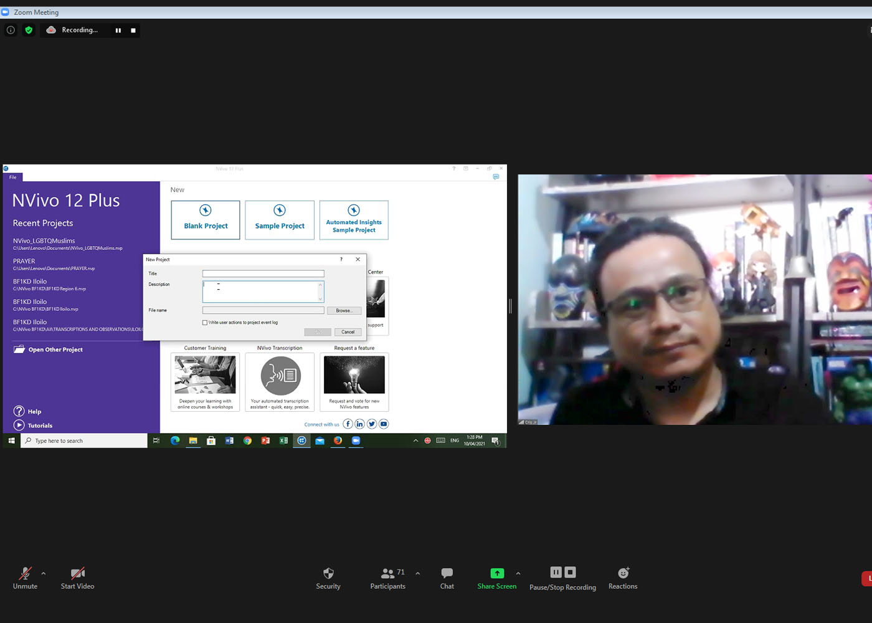Viewport: 872px width, 623px height.
Task: Open Microsoft Store from taskbar
Action: (x=211, y=440)
